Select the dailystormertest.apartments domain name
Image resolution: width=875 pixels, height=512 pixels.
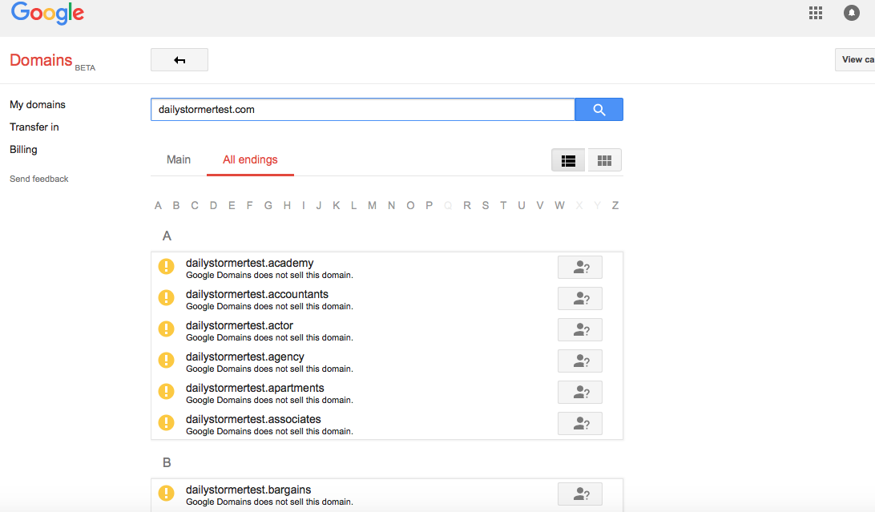pos(255,388)
